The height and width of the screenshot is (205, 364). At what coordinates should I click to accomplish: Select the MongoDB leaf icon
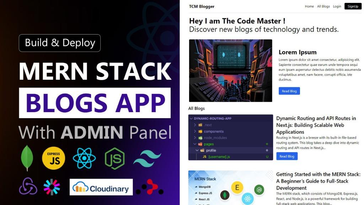coord(26,158)
